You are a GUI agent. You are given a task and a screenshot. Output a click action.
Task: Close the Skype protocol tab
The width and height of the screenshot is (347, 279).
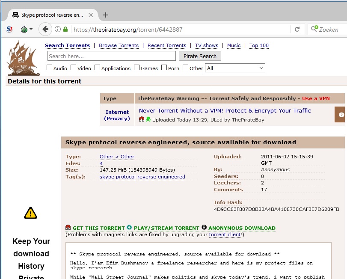pyautogui.click(x=91, y=15)
